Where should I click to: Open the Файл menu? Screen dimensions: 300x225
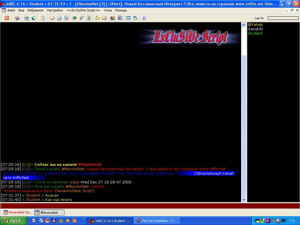click(11, 10)
